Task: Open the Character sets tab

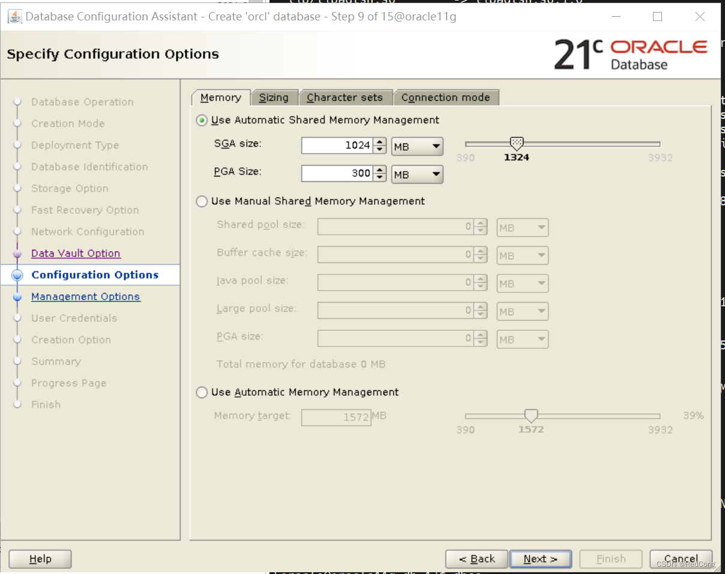Action: coord(345,97)
